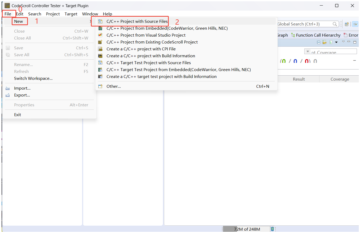Screen dimensions: 362x232
Task: Click the garbage collector trash icon
Action: tap(272, 229)
